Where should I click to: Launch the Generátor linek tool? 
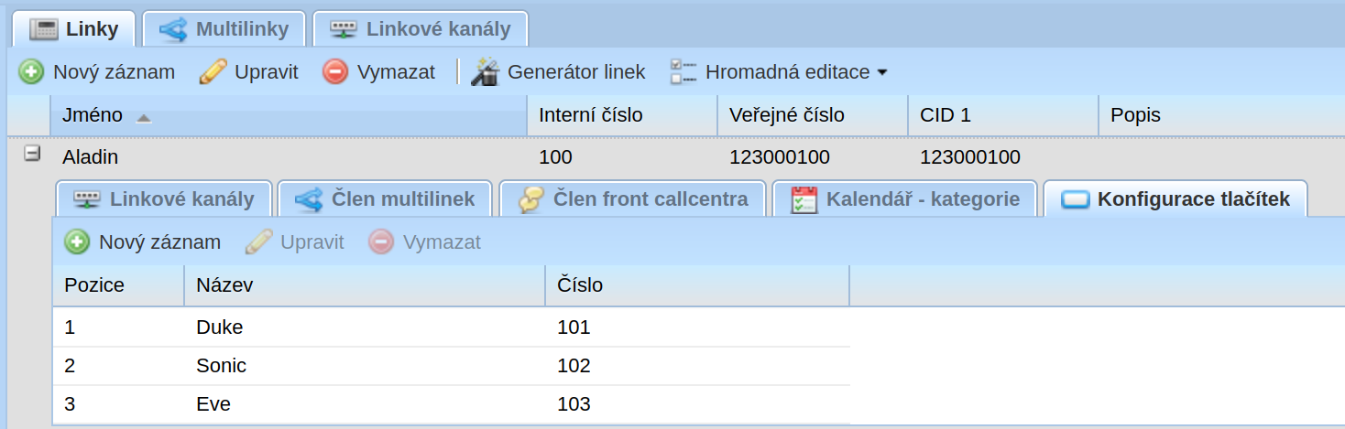(x=558, y=71)
